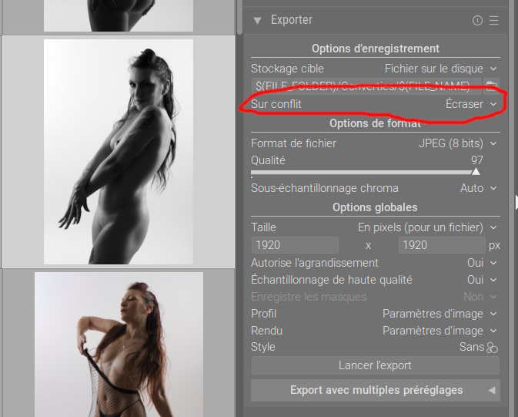Click the style picker icon next to Sans

click(x=492, y=348)
